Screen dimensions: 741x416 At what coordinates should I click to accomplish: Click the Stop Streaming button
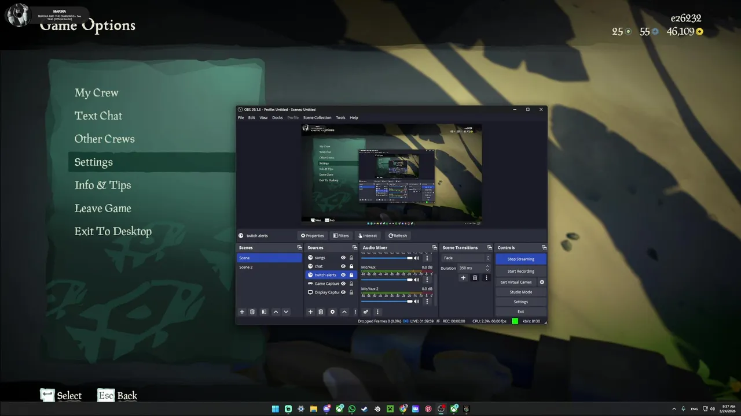pos(521,259)
